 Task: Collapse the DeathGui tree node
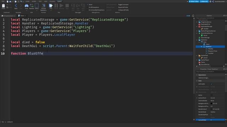click(x=201, y=47)
